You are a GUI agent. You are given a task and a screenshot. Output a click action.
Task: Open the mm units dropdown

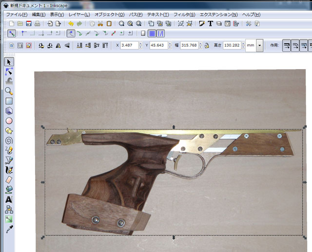click(259, 45)
